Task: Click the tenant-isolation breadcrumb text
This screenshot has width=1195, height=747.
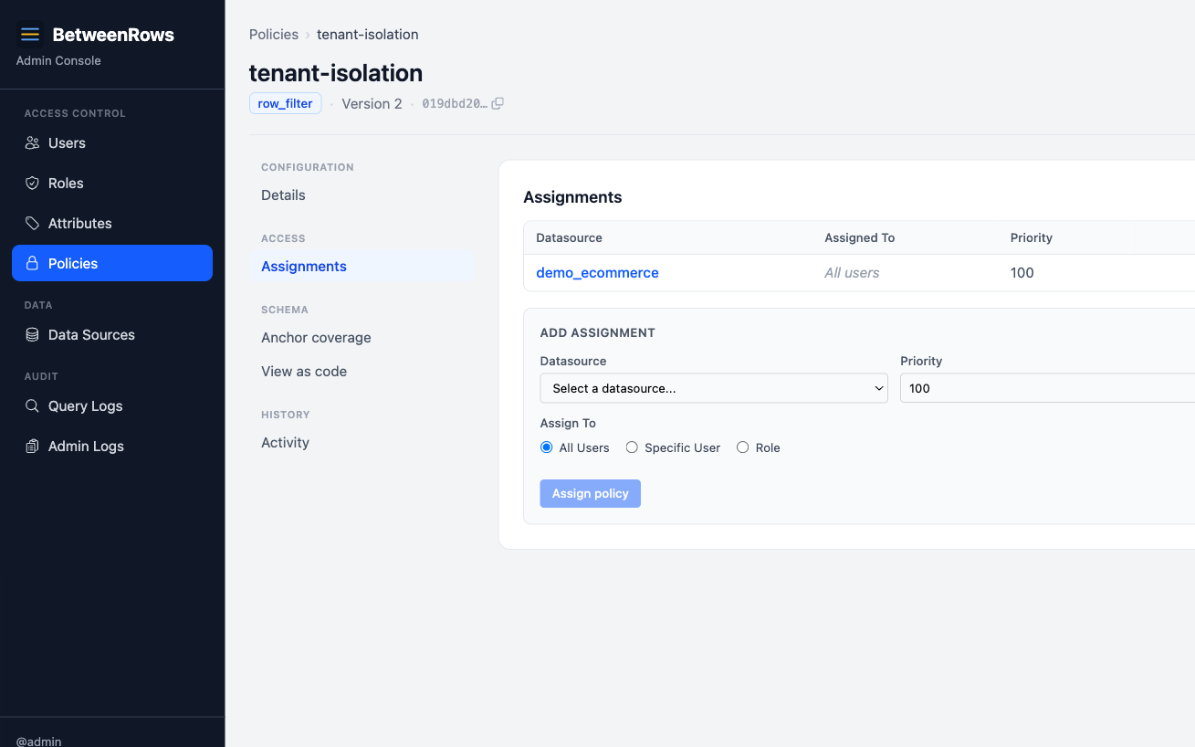Action: tap(368, 35)
